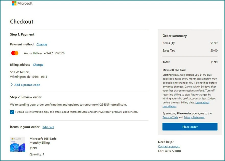
Task: Open the Privacy Statement link
Action: click(194, 117)
